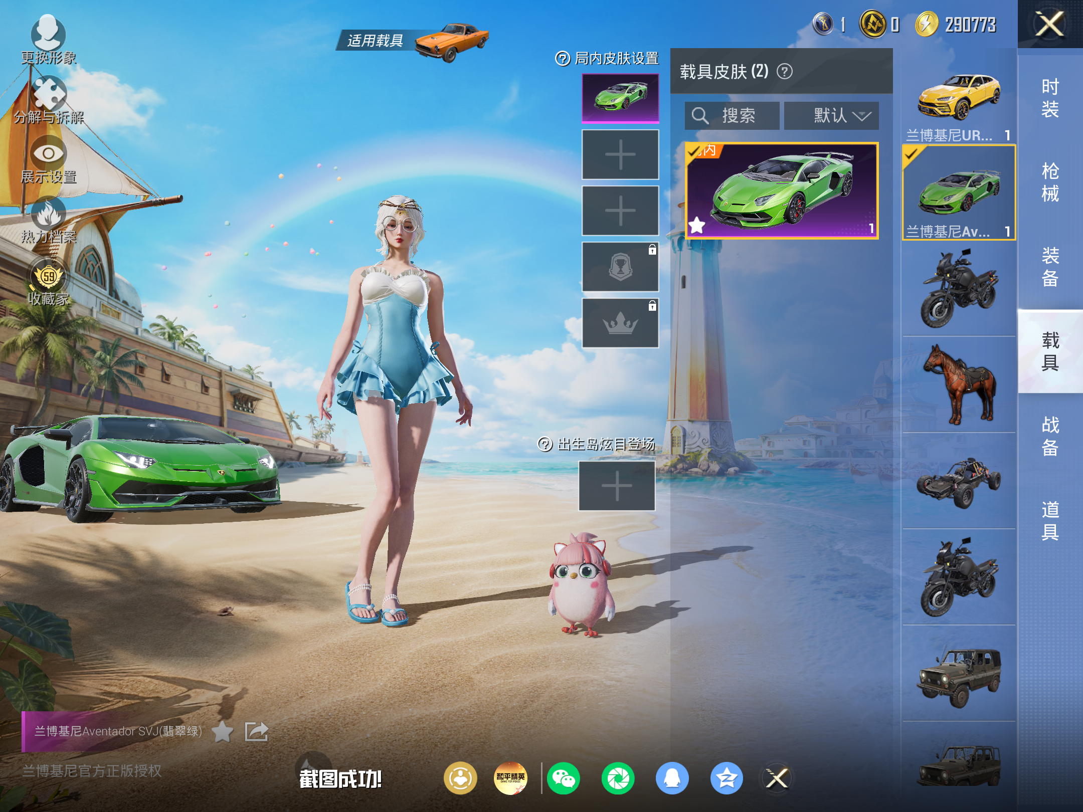
Task: Close the warehouse screen with top X
Action: tap(1050, 24)
